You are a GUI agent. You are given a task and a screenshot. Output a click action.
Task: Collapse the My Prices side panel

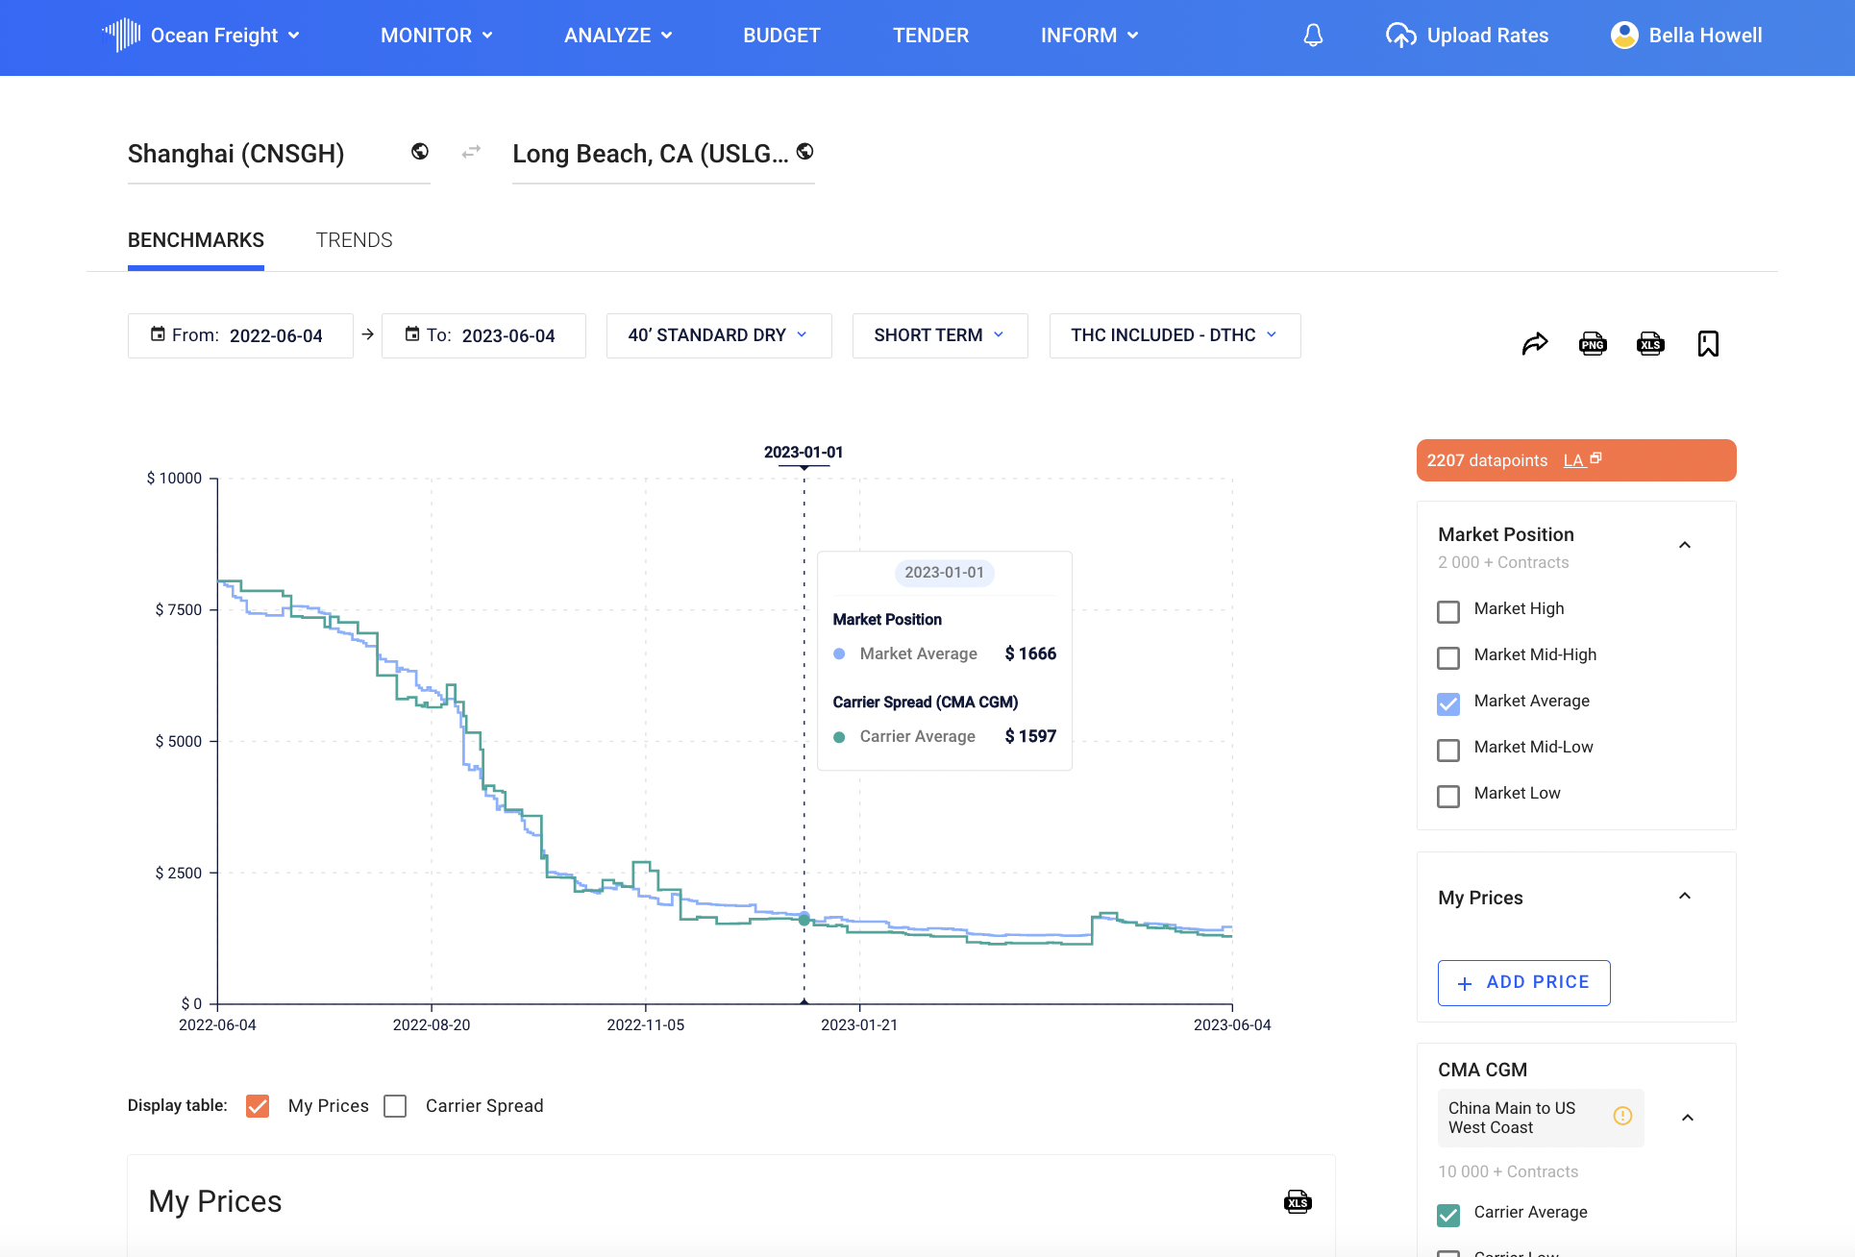1685,896
